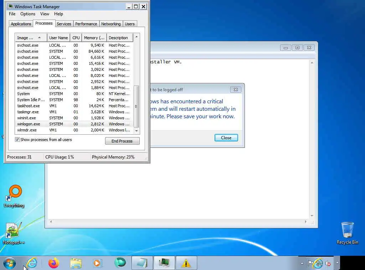Sort by the CPU column header
This screenshot has width=365, height=270.
[76, 38]
